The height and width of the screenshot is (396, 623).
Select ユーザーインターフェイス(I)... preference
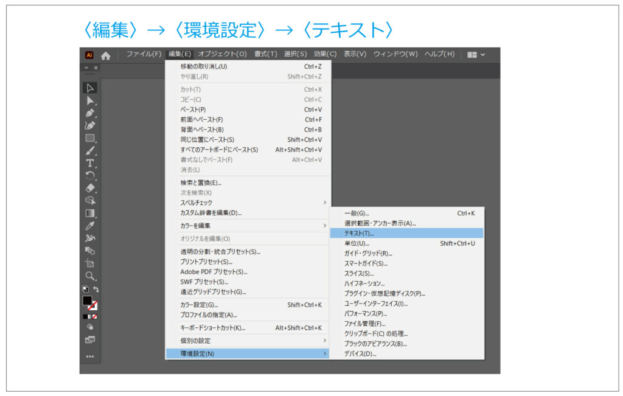(x=407, y=304)
